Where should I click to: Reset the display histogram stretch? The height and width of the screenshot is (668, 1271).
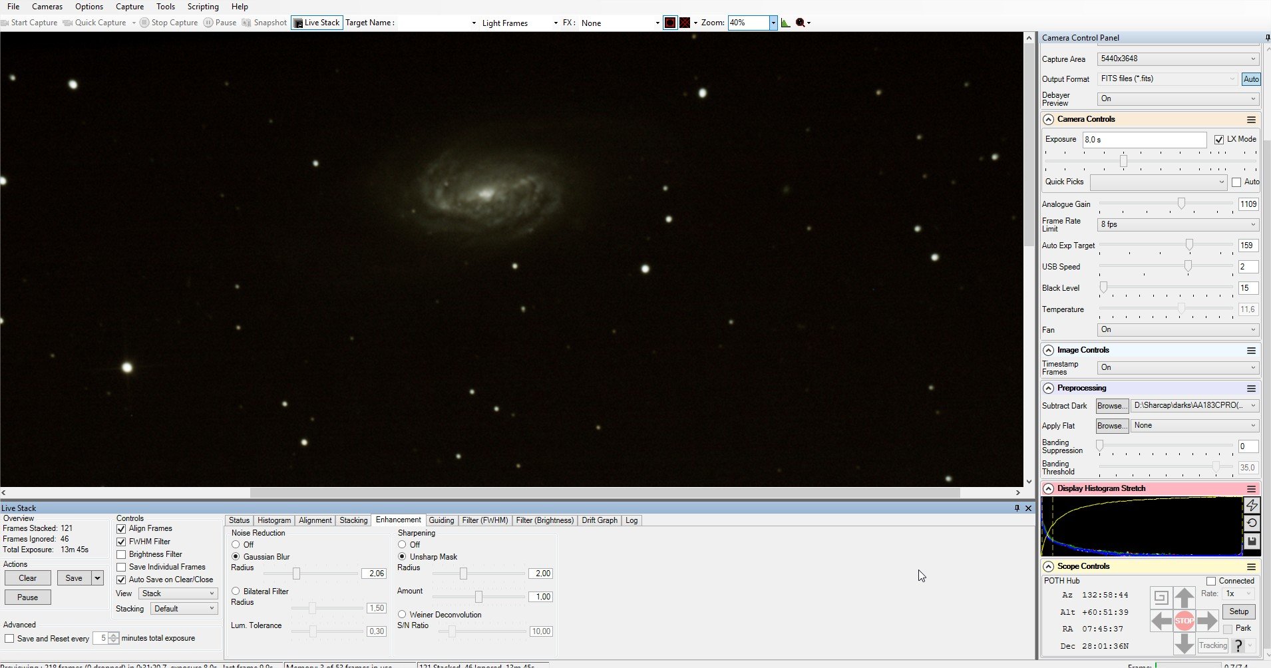tap(1252, 524)
